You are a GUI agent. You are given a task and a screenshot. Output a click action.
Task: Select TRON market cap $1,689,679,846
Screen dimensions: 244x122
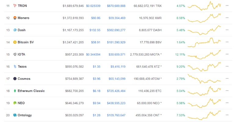(x=73, y=6)
